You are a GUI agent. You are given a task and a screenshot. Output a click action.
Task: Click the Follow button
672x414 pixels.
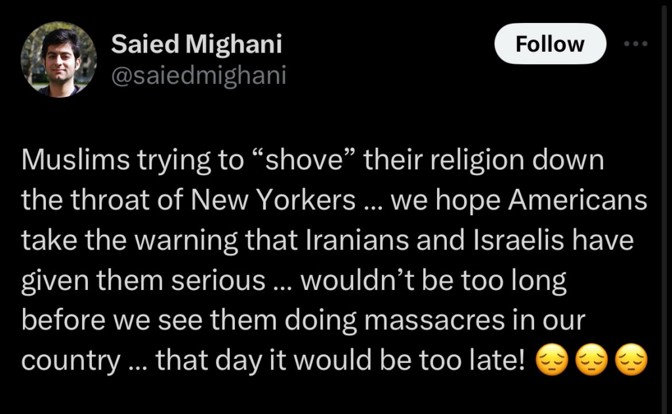(549, 44)
